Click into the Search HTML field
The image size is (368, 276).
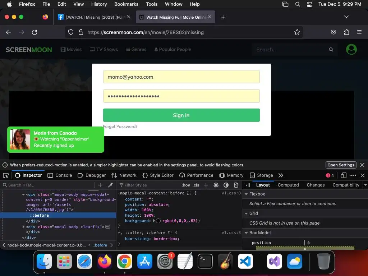click(x=48, y=185)
